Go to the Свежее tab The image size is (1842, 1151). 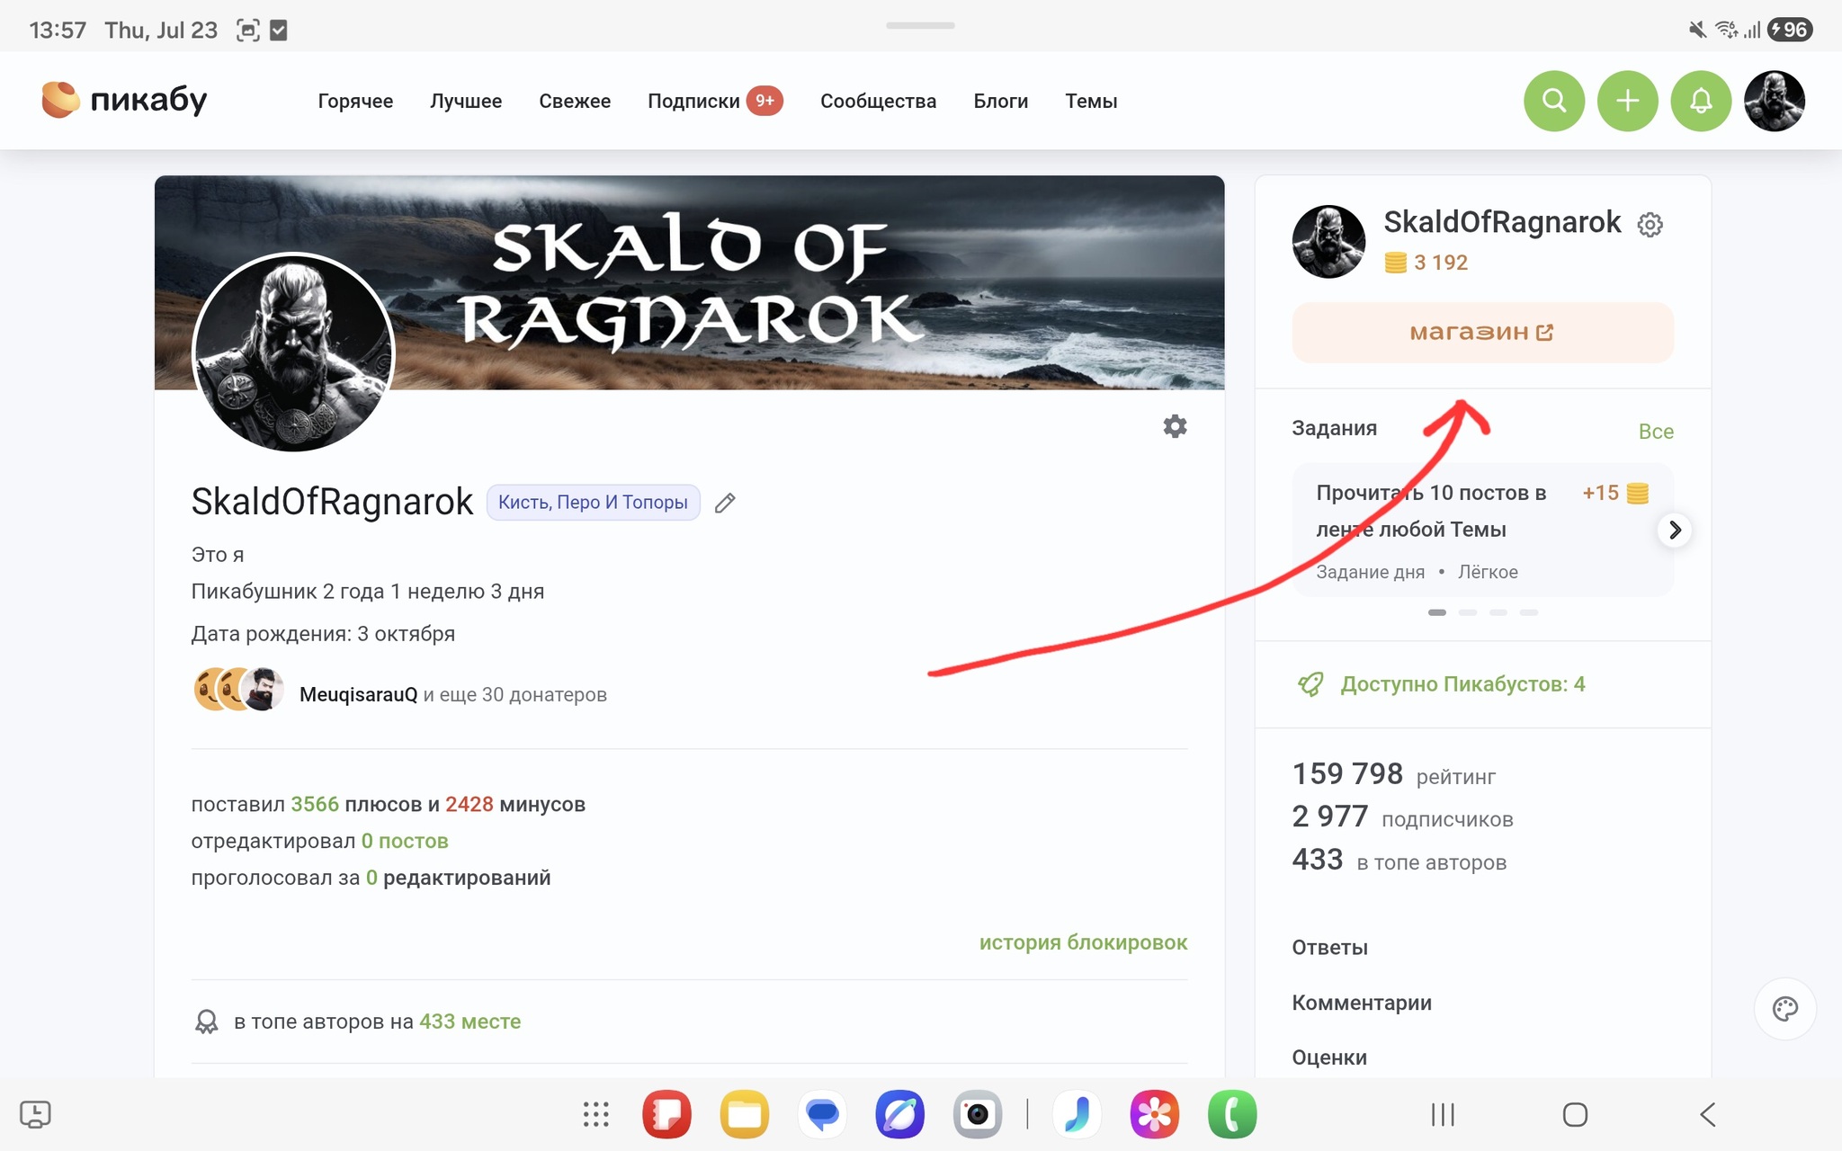575,101
